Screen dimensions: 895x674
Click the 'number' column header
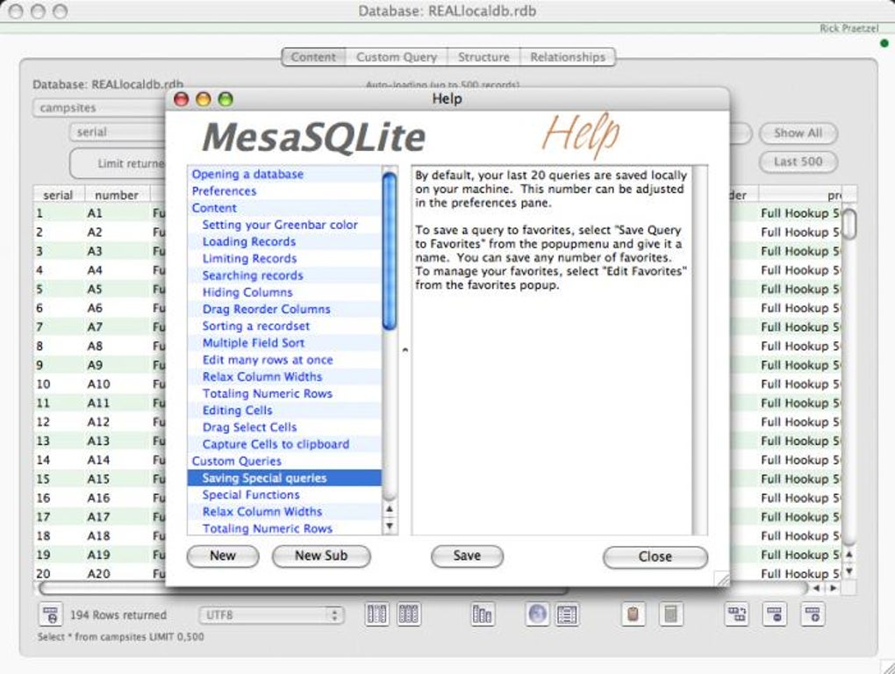tap(117, 195)
